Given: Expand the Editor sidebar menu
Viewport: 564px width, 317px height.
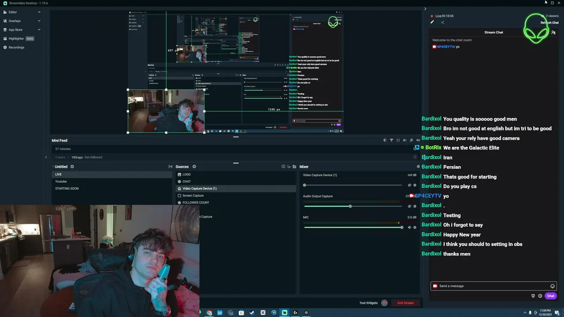Looking at the screenshot, I should tap(39, 12).
